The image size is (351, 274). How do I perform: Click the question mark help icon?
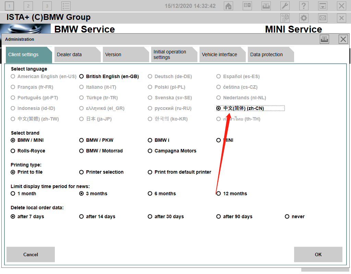(303, 6)
